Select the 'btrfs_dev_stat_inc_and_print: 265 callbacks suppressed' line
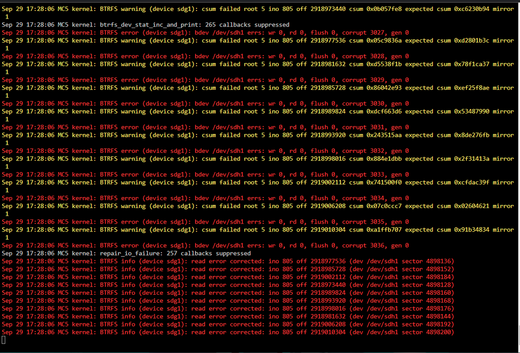Viewport: 520px width, 353px height. (x=146, y=24)
